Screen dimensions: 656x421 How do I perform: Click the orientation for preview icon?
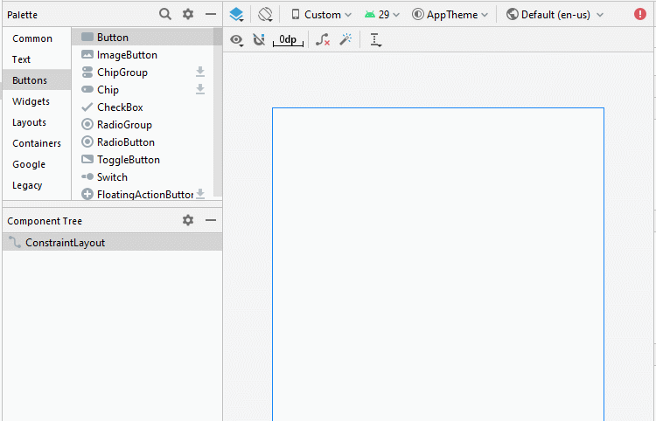tap(266, 15)
